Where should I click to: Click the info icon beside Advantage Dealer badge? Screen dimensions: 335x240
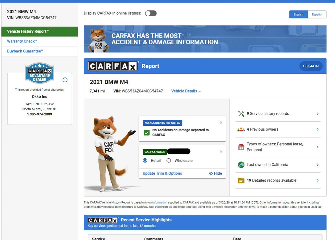point(65,80)
